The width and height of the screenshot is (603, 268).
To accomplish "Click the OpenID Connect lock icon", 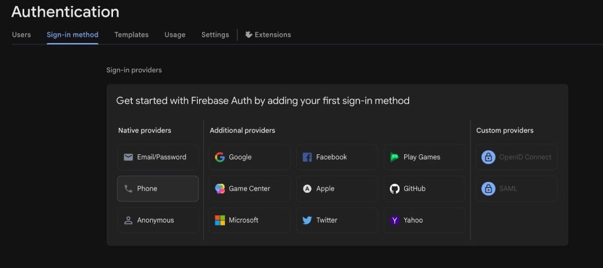I will click(x=488, y=157).
